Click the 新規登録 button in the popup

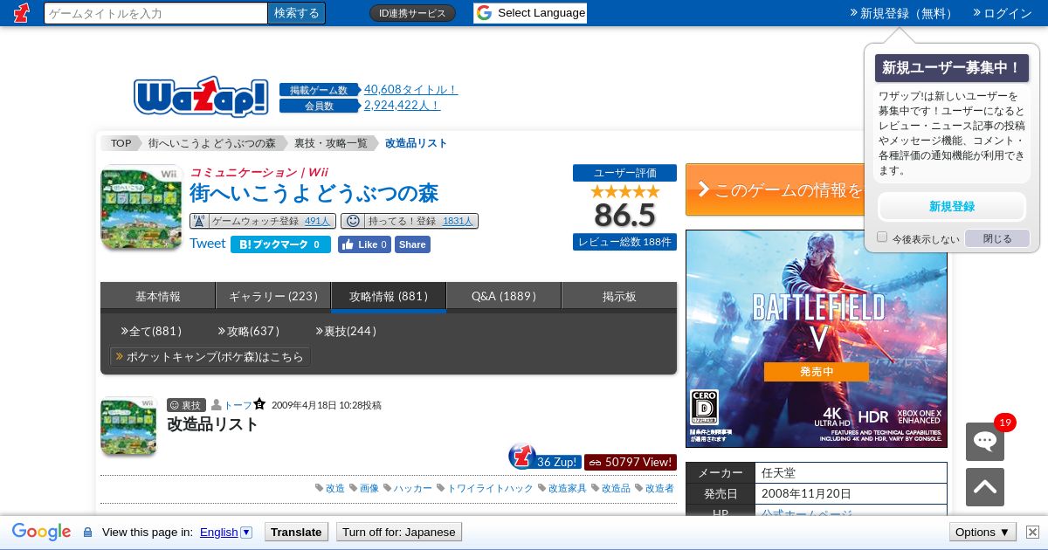pos(952,207)
